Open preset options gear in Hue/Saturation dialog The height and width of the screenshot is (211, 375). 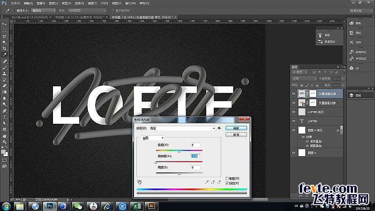(x=219, y=128)
